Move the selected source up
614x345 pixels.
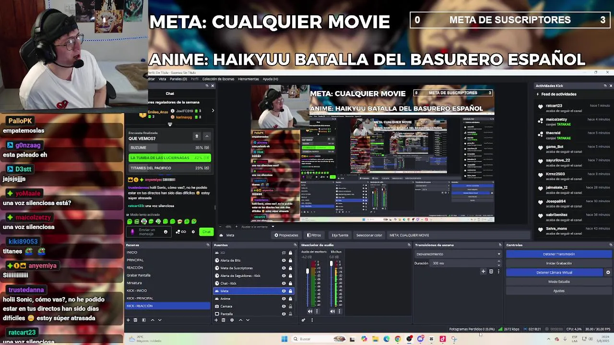[x=240, y=320]
